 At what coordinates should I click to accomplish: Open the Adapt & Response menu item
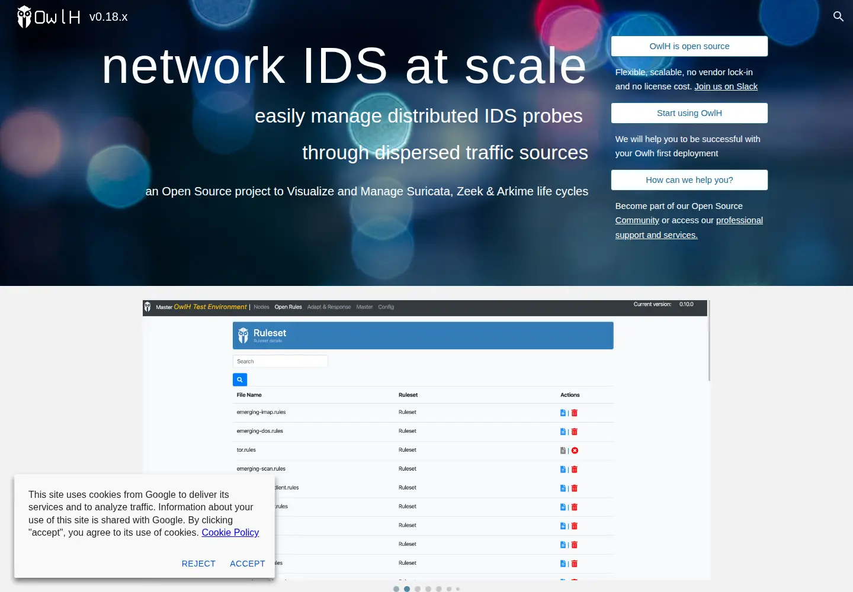[329, 307]
